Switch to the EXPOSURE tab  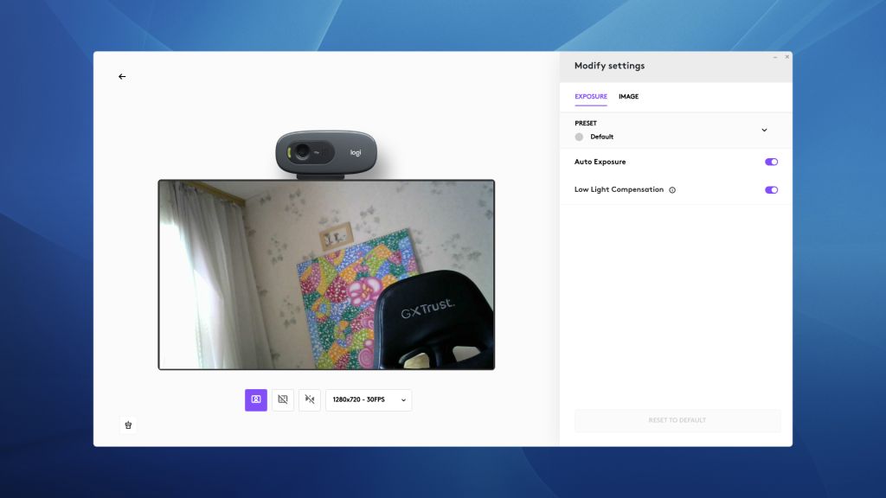[x=590, y=97]
